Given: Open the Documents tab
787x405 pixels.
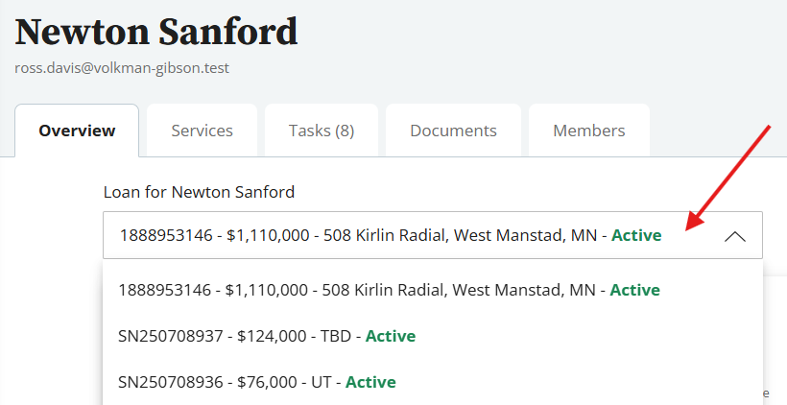Looking at the screenshot, I should (453, 131).
